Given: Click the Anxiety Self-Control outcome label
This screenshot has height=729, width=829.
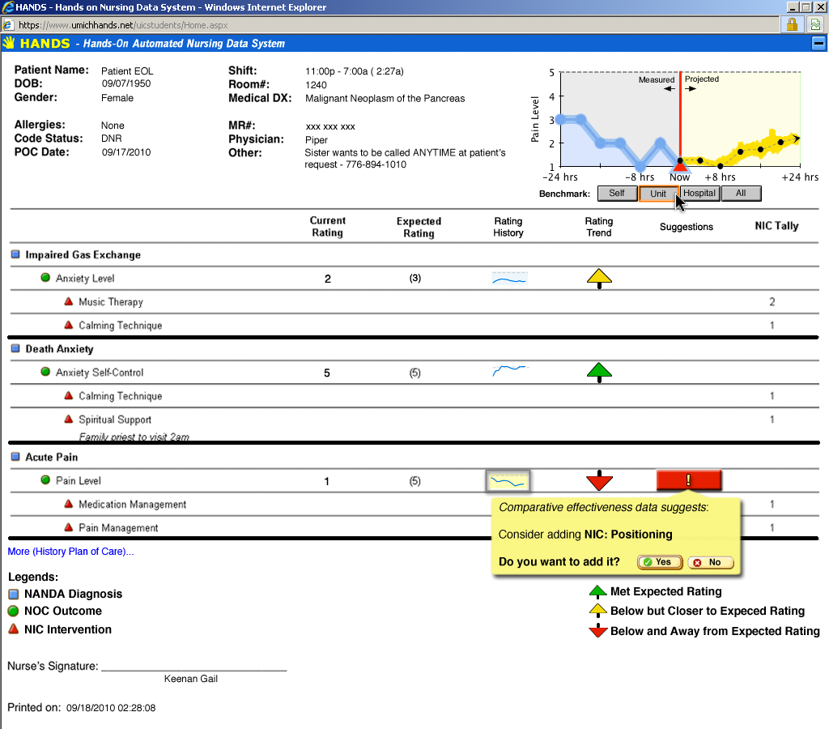Looking at the screenshot, I should point(100,373).
